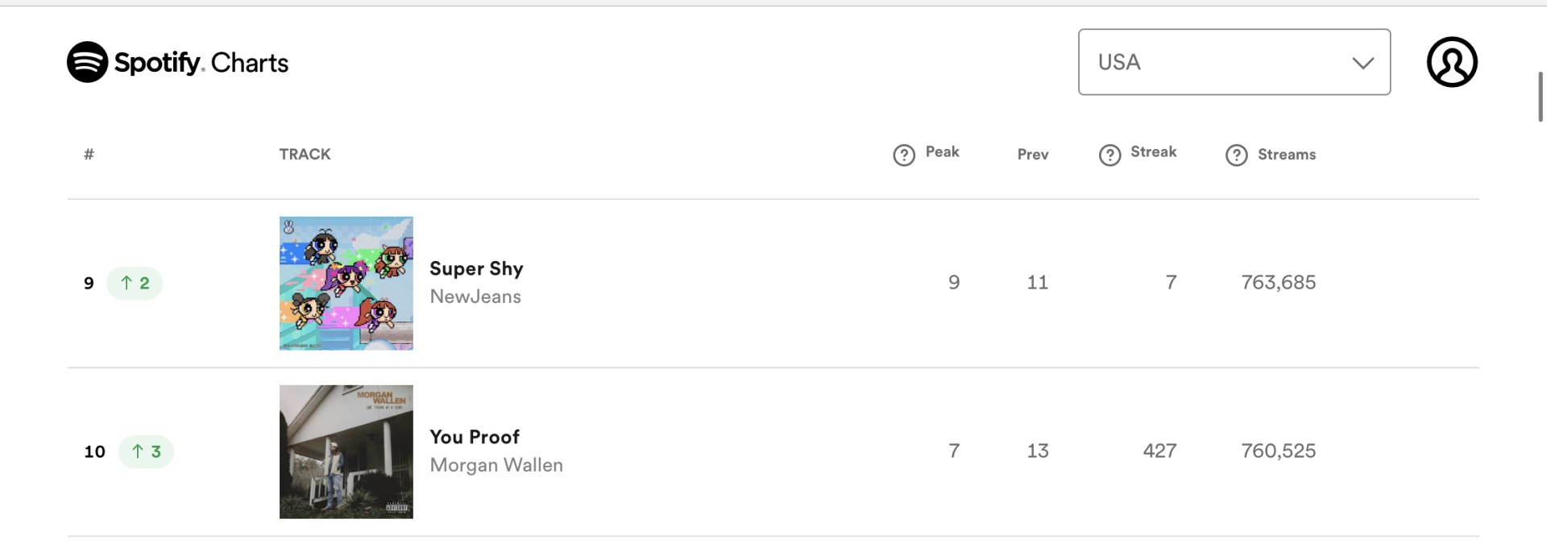Click the page vertical scrollbar thumb

[x=1541, y=97]
